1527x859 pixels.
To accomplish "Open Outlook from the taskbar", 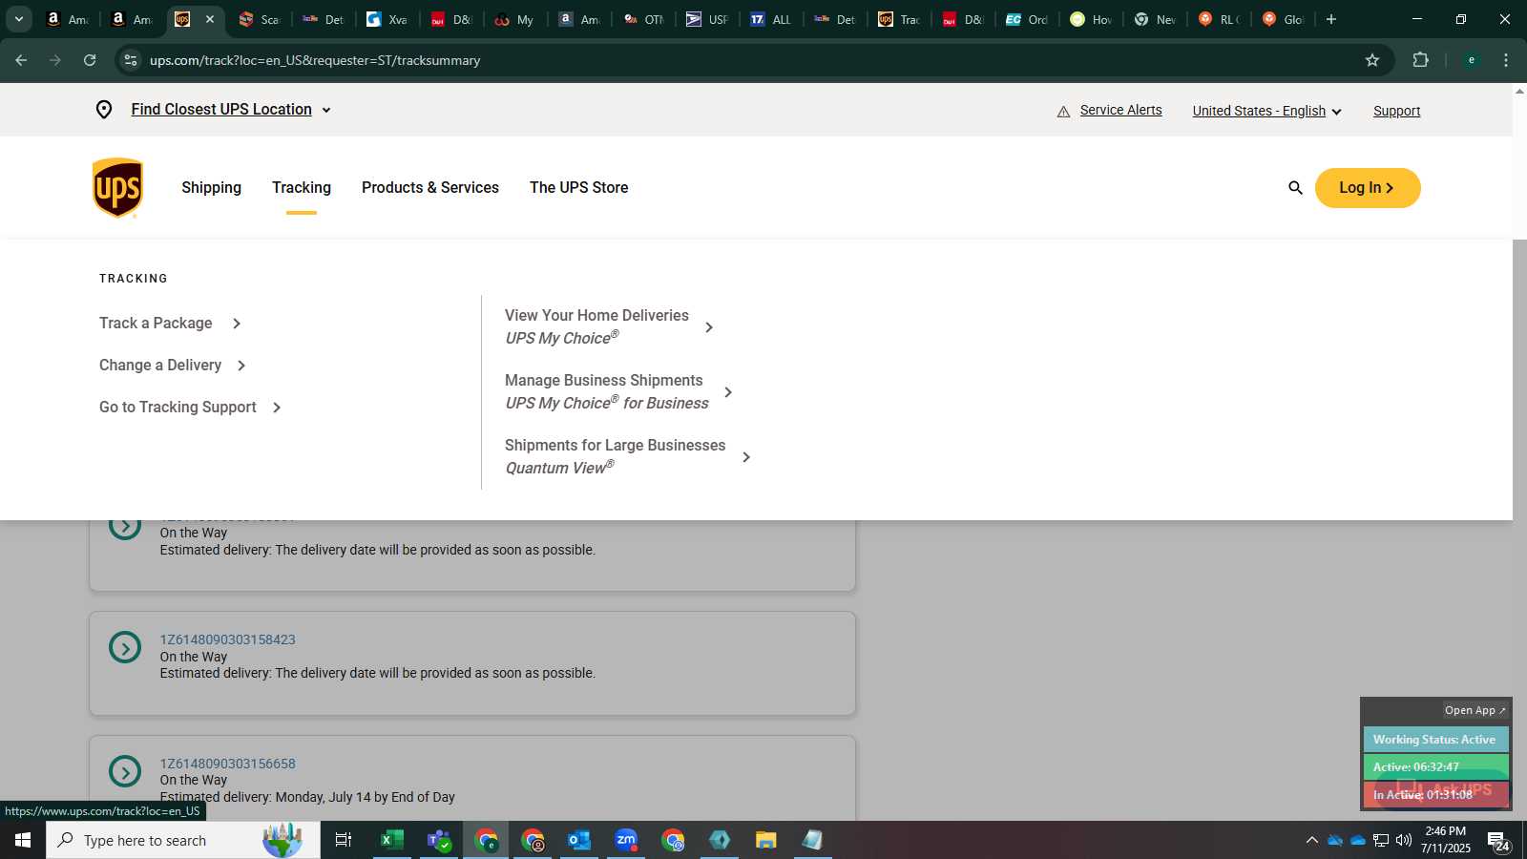I will (x=579, y=840).
